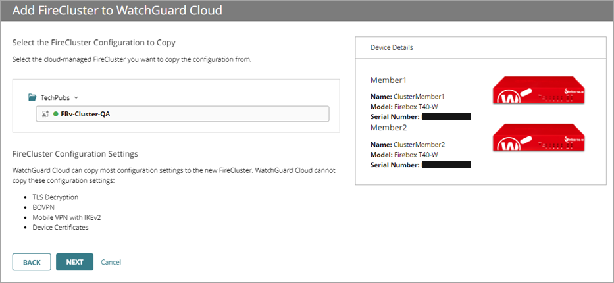Select the TechPubs folder label
Screen dimensions: 614x283
55,97
